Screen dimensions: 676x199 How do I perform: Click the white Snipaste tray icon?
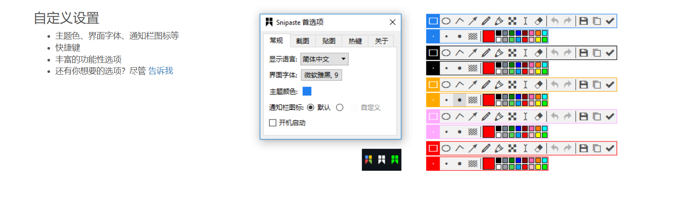click(x=382, y=160)
